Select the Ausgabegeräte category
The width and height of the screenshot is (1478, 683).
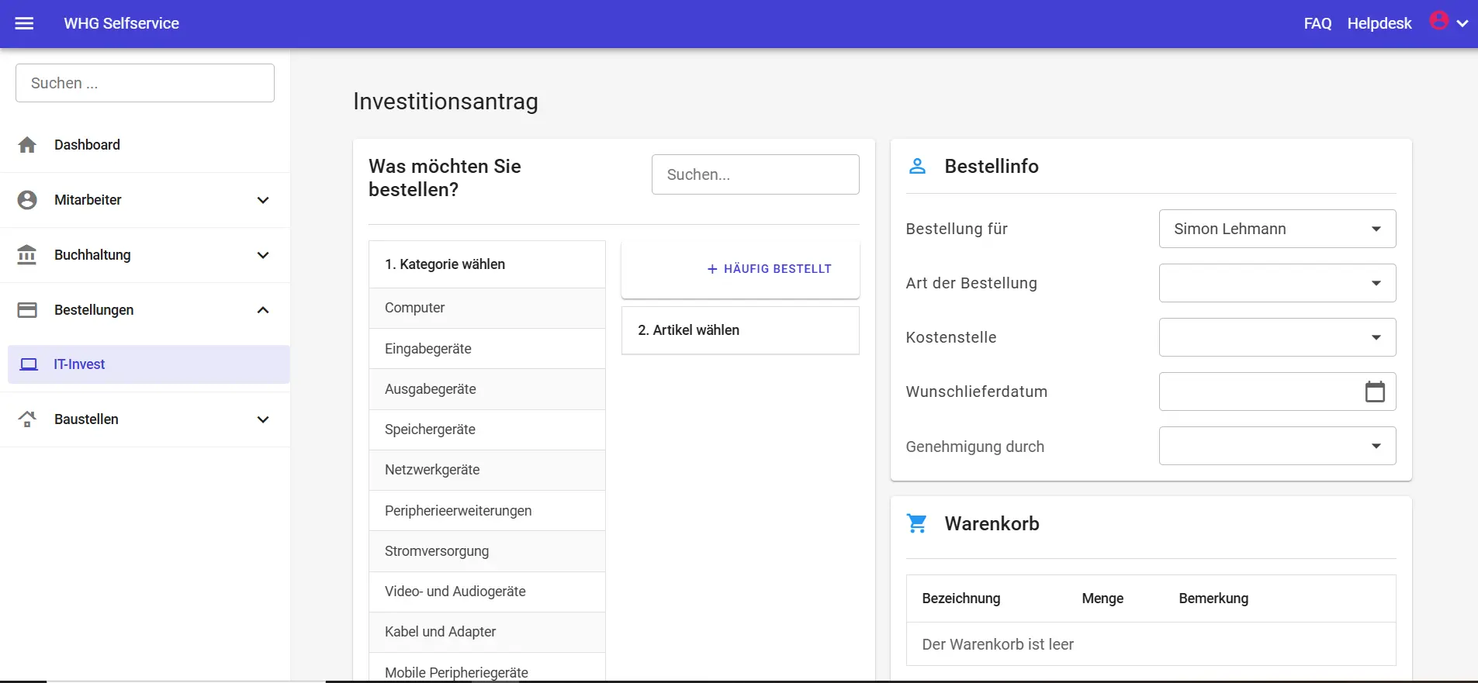pyautogui.click(x=487, y=389)
